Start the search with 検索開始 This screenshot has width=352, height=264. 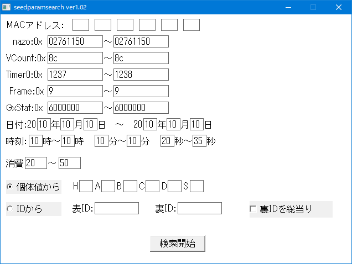point(178,244)
